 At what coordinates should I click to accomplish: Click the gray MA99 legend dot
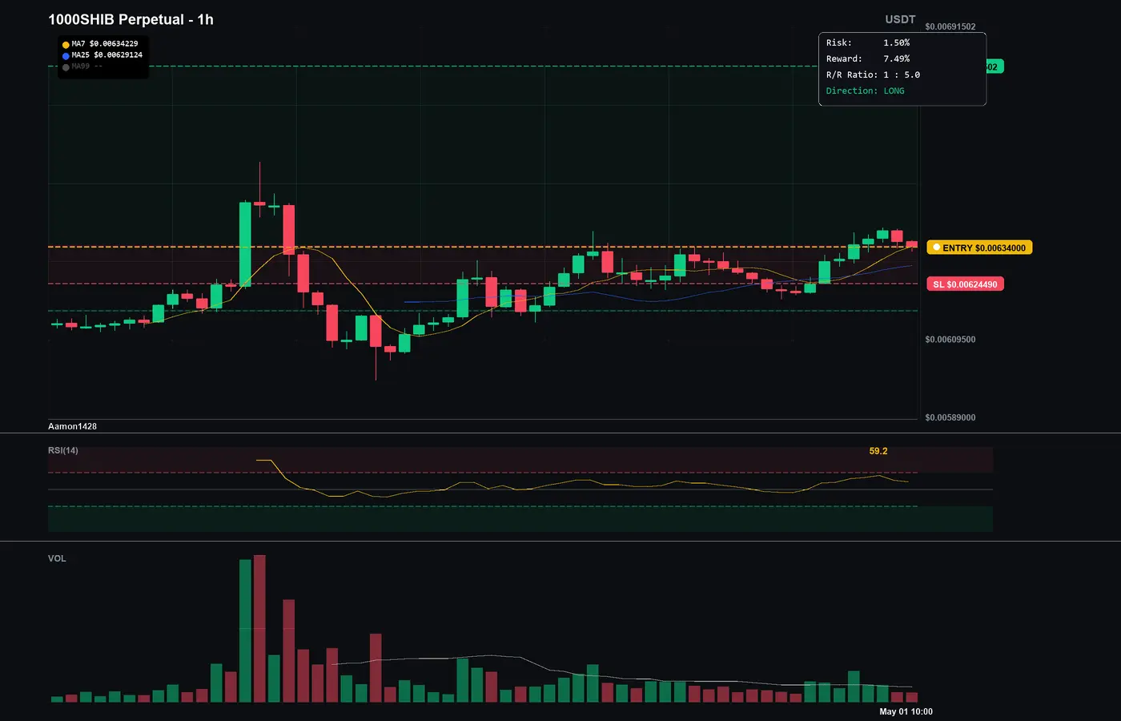coord(66,67)
